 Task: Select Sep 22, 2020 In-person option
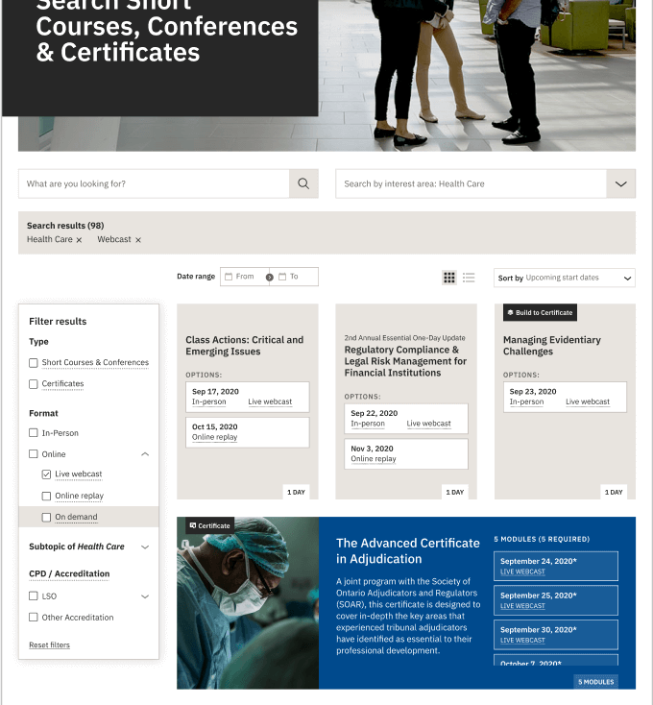pyautogui.click(x=368, y=424)
